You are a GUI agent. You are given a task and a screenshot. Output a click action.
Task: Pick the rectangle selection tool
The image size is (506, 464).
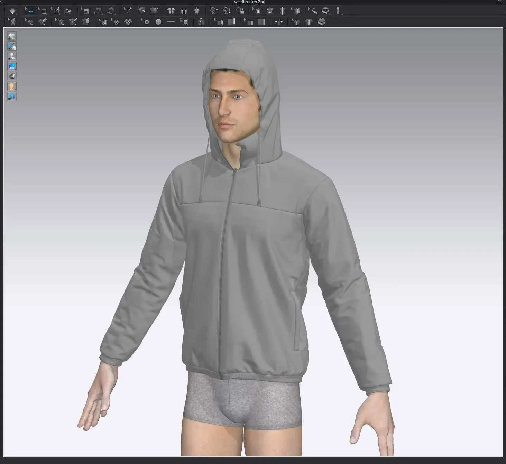pyautogui.click(x=43, y=11)
